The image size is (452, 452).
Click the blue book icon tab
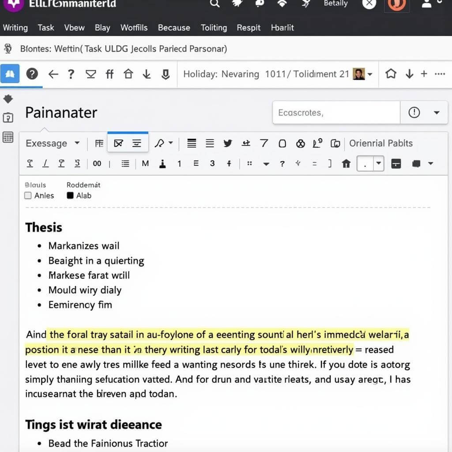tap(10, 74)
